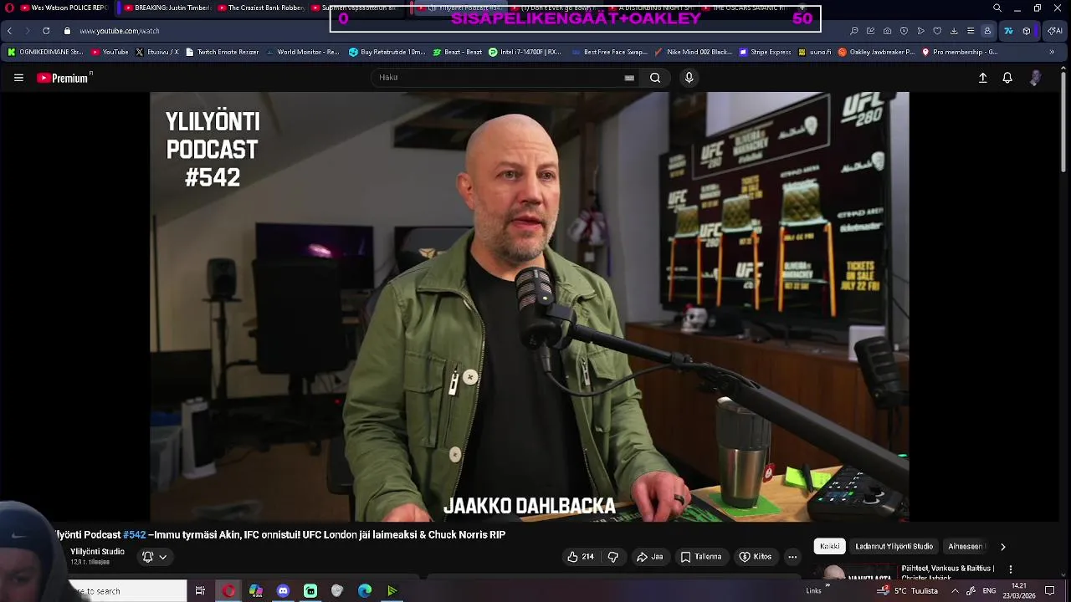The height and width of the screenshot is (602, 1071).
Task: Click the browser forward arrow
Action: (x=27, y=31)
